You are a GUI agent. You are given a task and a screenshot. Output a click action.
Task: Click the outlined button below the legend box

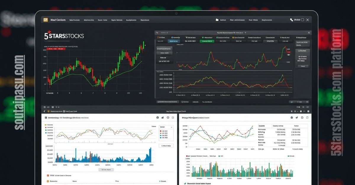(x=166, y=146)
